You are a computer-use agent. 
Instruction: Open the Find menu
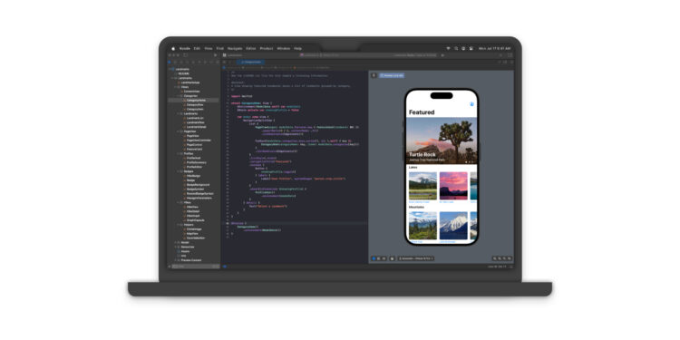pos(220,49)
